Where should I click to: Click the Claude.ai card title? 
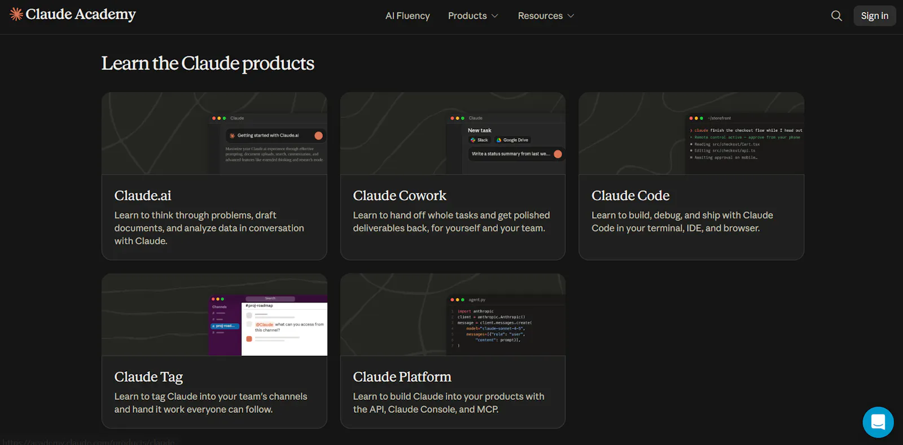click(x=143, y=196)
